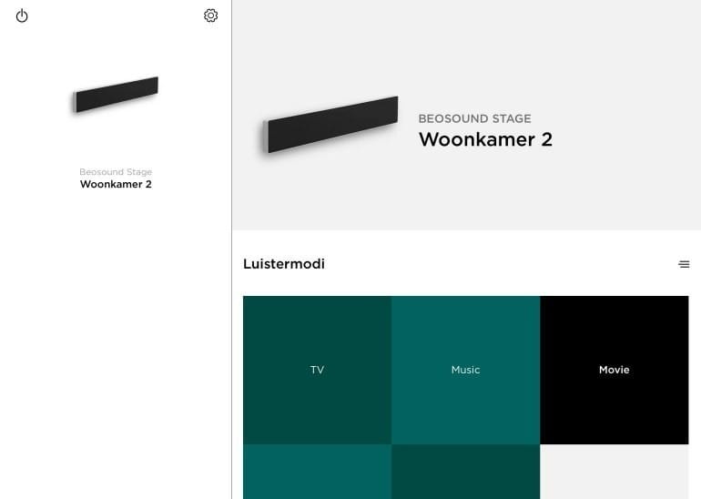Open the Luistermodi list menu icon

point(684,264)
